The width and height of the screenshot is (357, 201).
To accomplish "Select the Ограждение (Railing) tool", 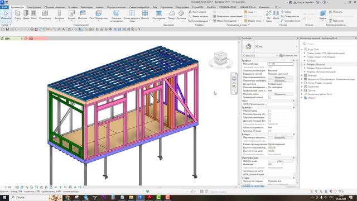I will tap(158, 15).
